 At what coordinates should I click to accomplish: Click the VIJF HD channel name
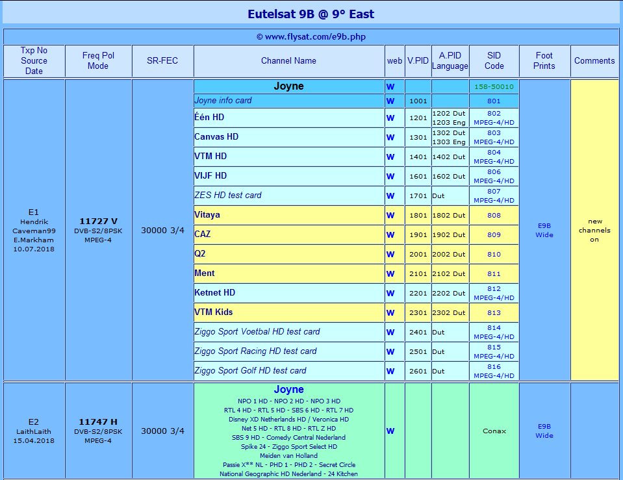(210, 175)
